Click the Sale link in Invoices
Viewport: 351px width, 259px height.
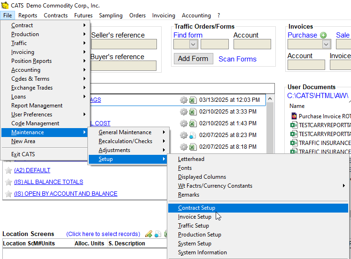pos(343,35)
